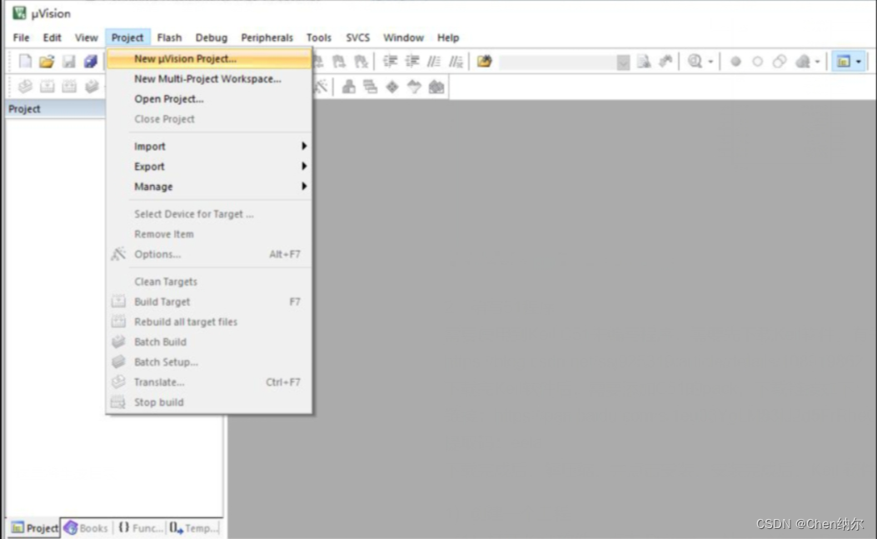Click the Close Project menu entry
Screen dimensions: 877x539
209,119
